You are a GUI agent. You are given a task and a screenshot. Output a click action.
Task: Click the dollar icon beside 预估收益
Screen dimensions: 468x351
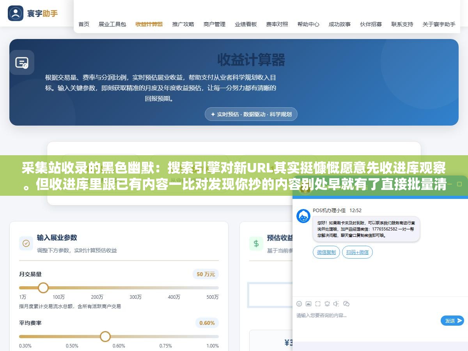click(256, 243)
